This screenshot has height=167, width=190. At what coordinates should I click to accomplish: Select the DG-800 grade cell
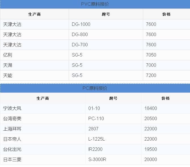[106, 35]
